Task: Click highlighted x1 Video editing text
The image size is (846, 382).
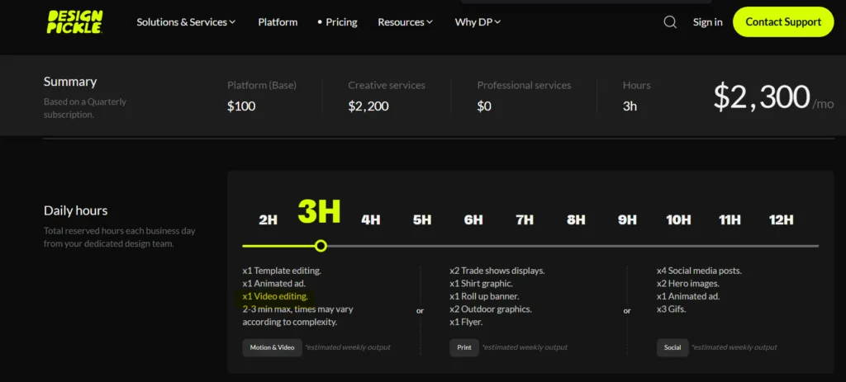Action: 275,296
